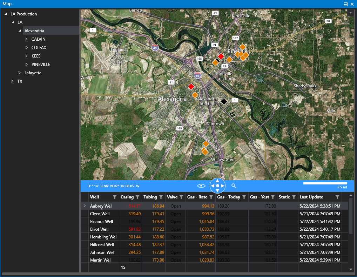Viewport: 357px width, 277px height.
Task: Pan map right with navigation arrow
Action: pos(222,186)
